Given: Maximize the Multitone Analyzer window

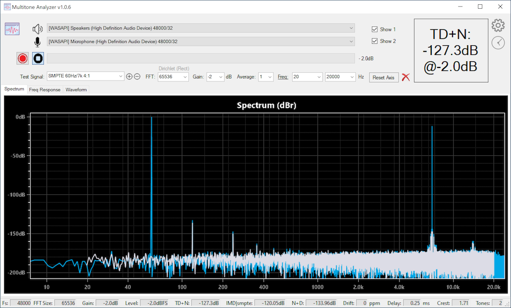Looking at the screenshot, I should pos(480,7).
